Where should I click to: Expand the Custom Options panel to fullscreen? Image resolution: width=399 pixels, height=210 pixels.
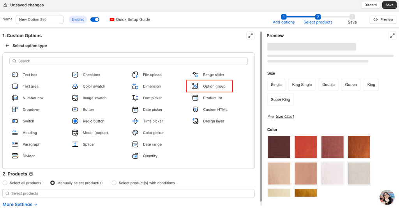point(251,36)
